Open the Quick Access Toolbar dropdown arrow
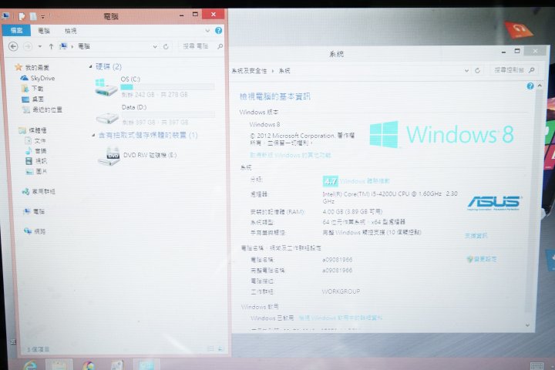This screenshot has width=555, height=370. pyautogui.click(x=42, y=17)
